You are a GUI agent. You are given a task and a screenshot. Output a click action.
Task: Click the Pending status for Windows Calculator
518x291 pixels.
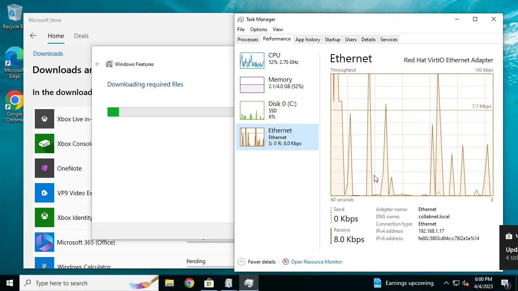pos(196,261)
